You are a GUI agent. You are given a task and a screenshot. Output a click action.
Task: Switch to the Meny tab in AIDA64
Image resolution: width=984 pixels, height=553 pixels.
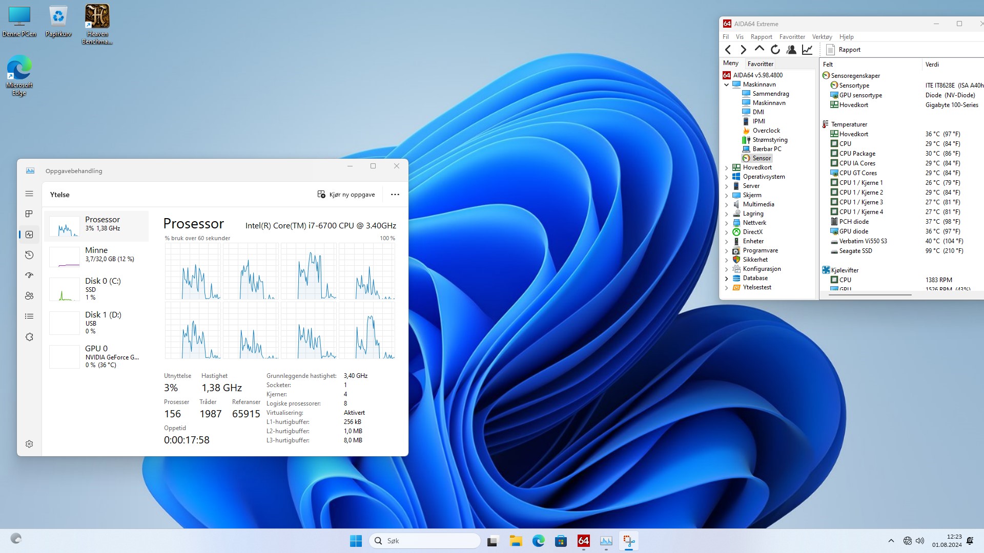(x=731, y=63)
